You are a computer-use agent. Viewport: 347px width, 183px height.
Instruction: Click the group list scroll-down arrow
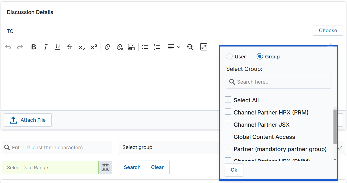tap(335, 160)
